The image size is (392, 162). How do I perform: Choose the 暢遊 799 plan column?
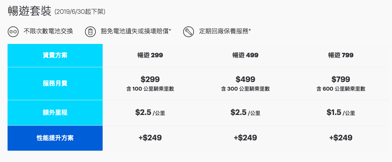(x=341, y=55)
